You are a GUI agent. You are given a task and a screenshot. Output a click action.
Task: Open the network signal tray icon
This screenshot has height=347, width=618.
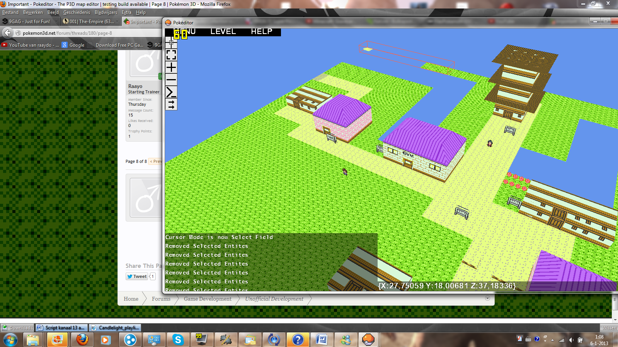562,340
